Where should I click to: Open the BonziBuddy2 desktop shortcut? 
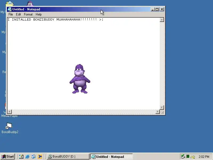pos(9,128)
